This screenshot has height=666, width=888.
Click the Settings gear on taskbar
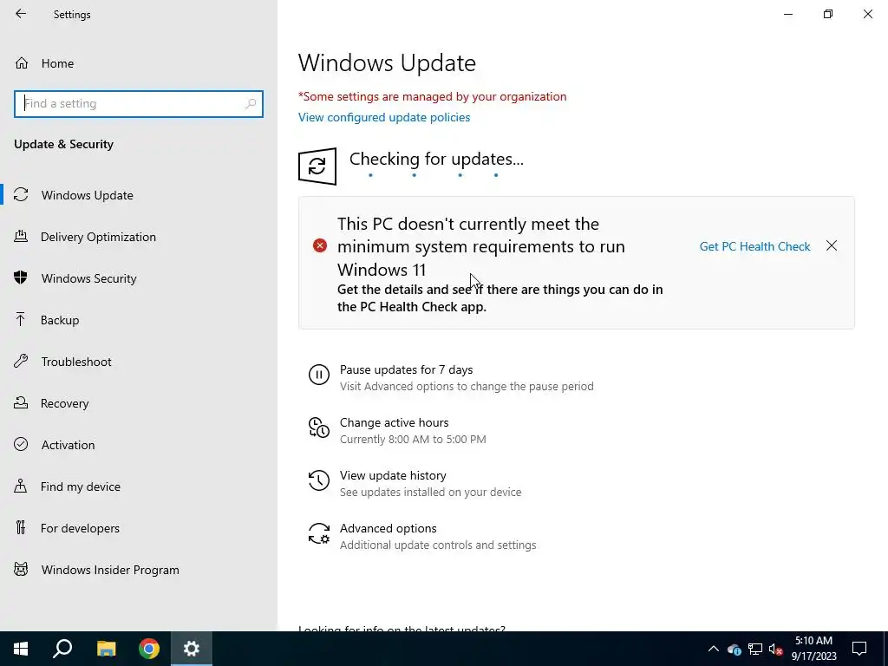[192, 649]
